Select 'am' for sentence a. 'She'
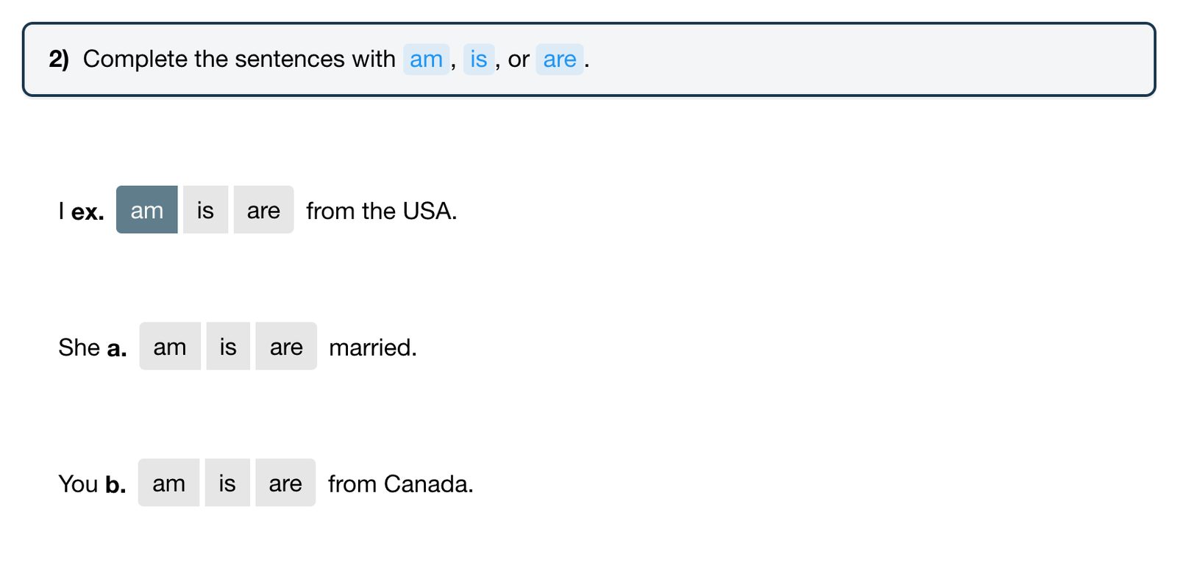 point(170,346)
